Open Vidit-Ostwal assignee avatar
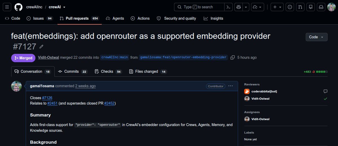Screen dimensions: 338x146 coord(247,119)
